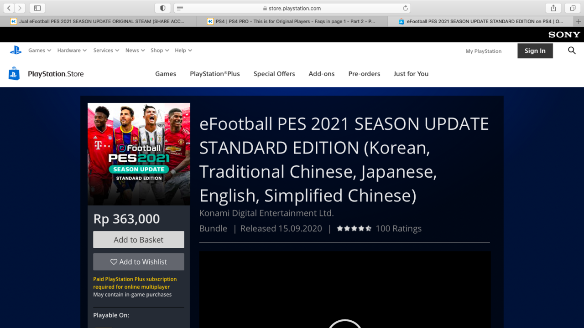Show the Safari tab overview

(x=573, y=8)
